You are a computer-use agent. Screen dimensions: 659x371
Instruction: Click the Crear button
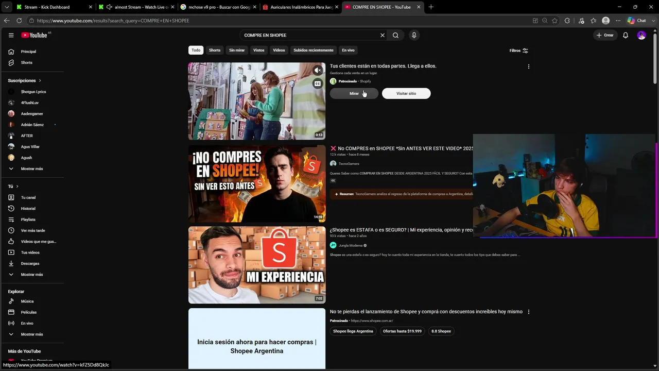click(x=605, y=35)
